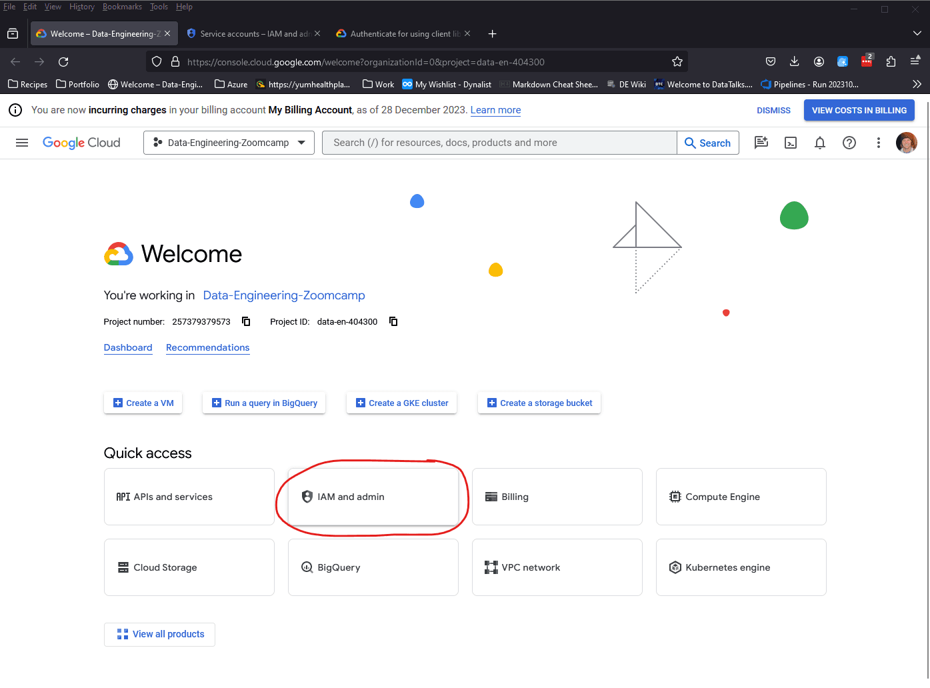The width and height of the screenshot is (930, 688).
Task: Focus the resources search input field
Action: (499, 143)
